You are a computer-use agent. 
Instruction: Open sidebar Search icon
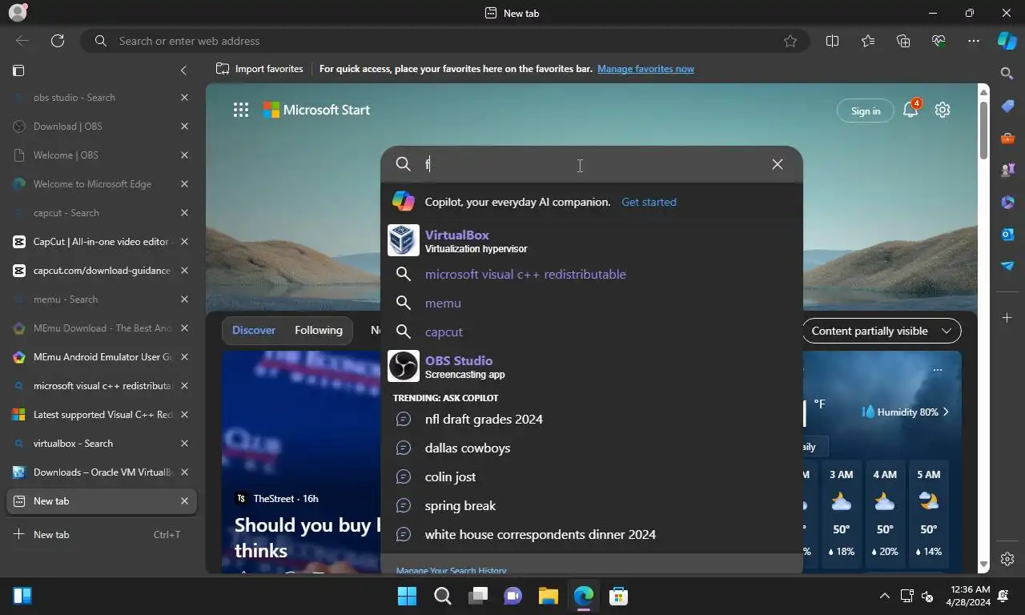pos(1007,74)
